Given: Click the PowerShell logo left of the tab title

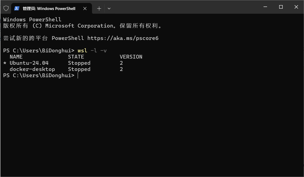Looking at the screenshot, I should click(x=17, y=8).
